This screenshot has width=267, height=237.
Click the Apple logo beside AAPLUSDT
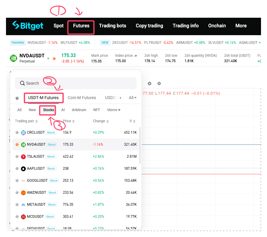(23, 169)
